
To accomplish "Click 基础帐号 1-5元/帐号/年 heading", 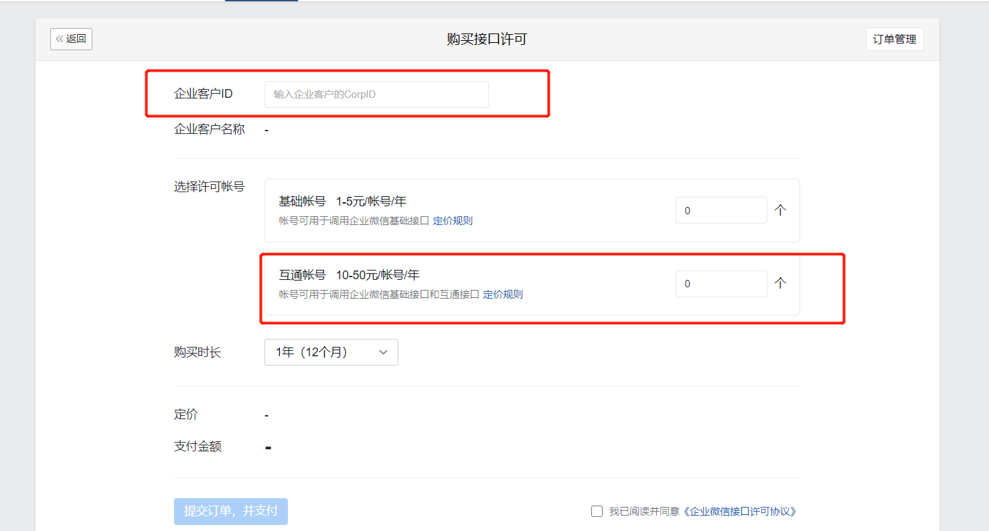I will [343, 202].
